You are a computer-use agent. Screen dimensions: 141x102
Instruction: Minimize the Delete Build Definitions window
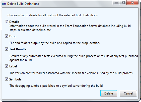coord(116,3)
